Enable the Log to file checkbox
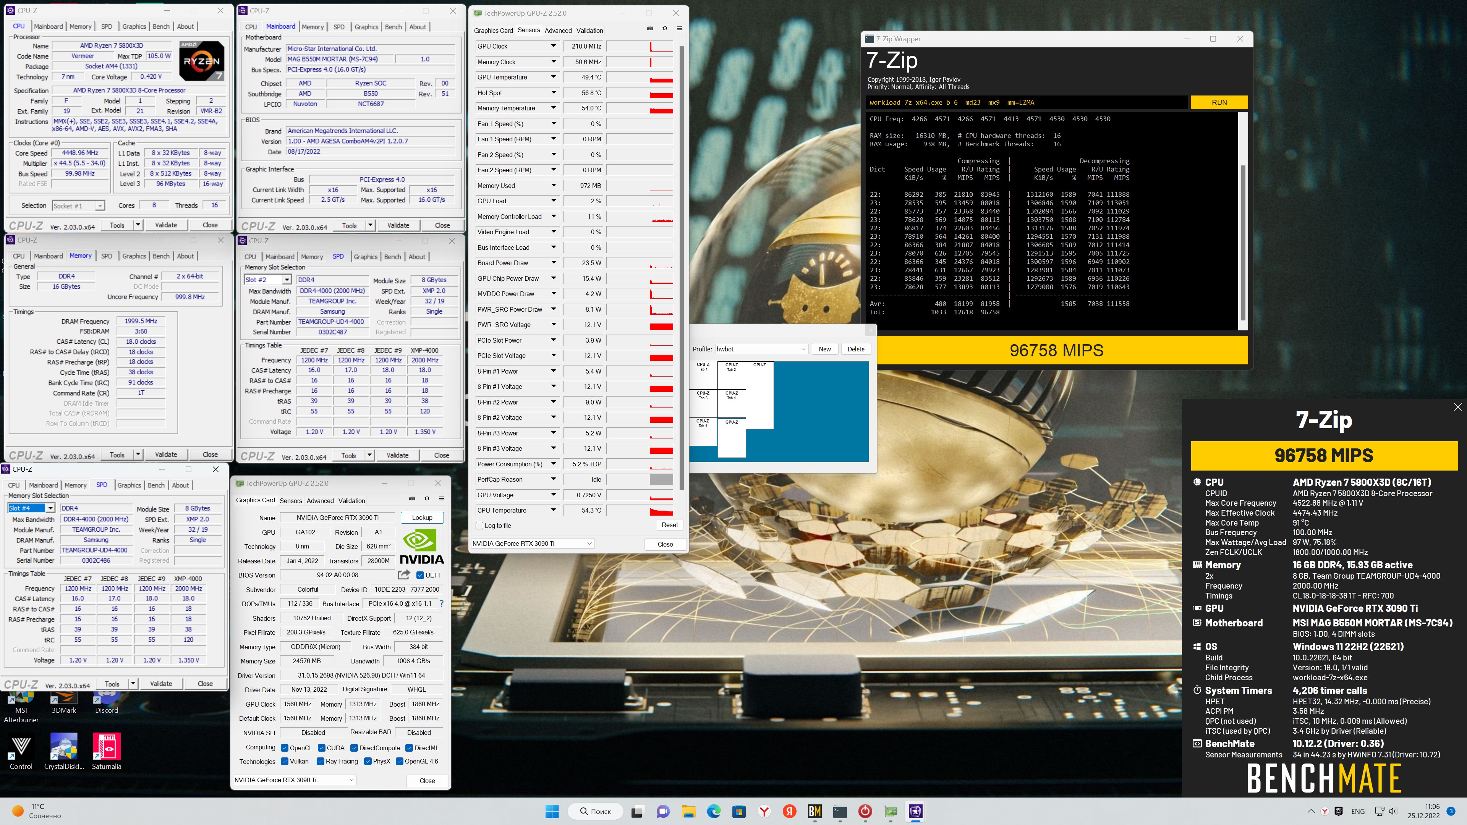The height and width of the screenshot is (825, 1467). (479, 526)
